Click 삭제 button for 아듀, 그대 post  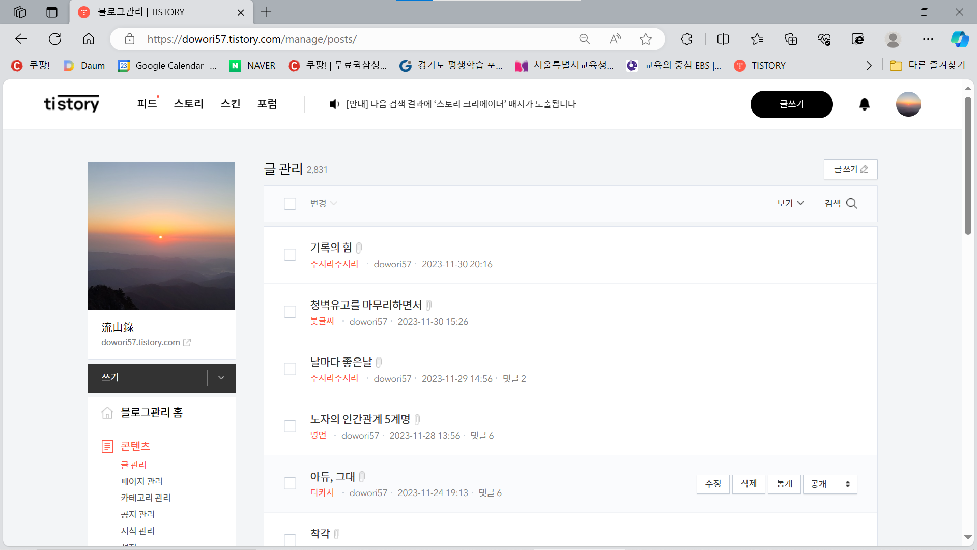click(749, 484)
